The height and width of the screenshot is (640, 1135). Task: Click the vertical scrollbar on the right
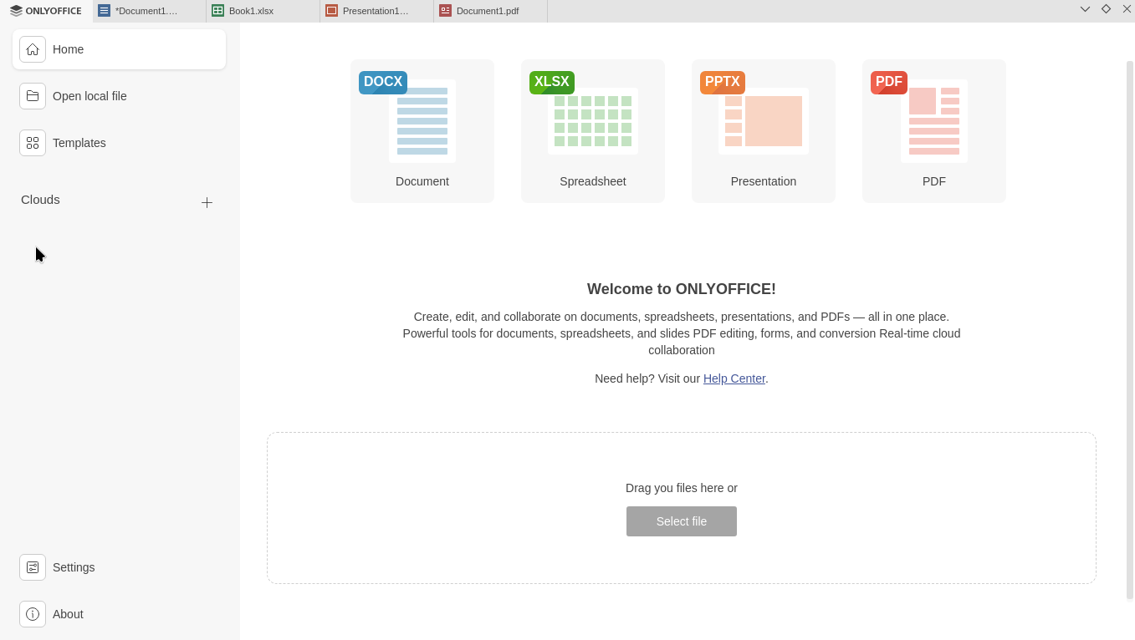(x=1130, y=330)
